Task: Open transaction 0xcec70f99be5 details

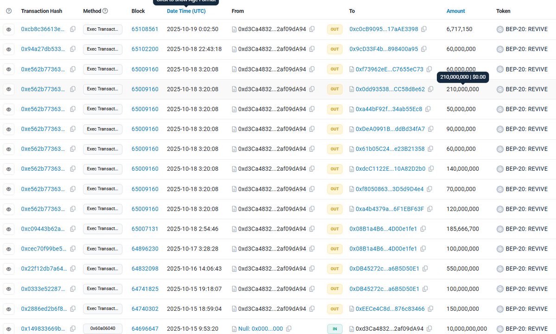Action: [x=43, y=249]
